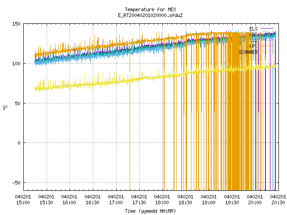The width and height of the screenshot is (287, 215).
Task: Click the y-axis value '150'
Action: click(x=16, y=24)
